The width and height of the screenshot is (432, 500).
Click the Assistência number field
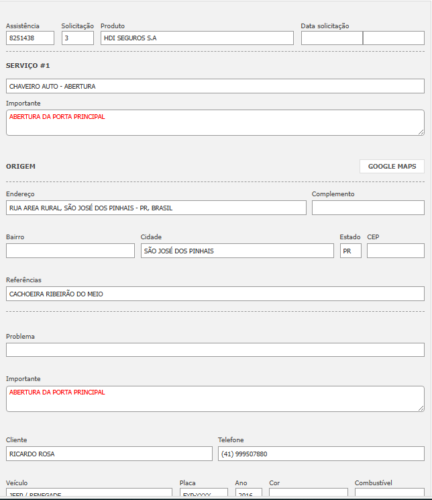click(x=30, y=38)
